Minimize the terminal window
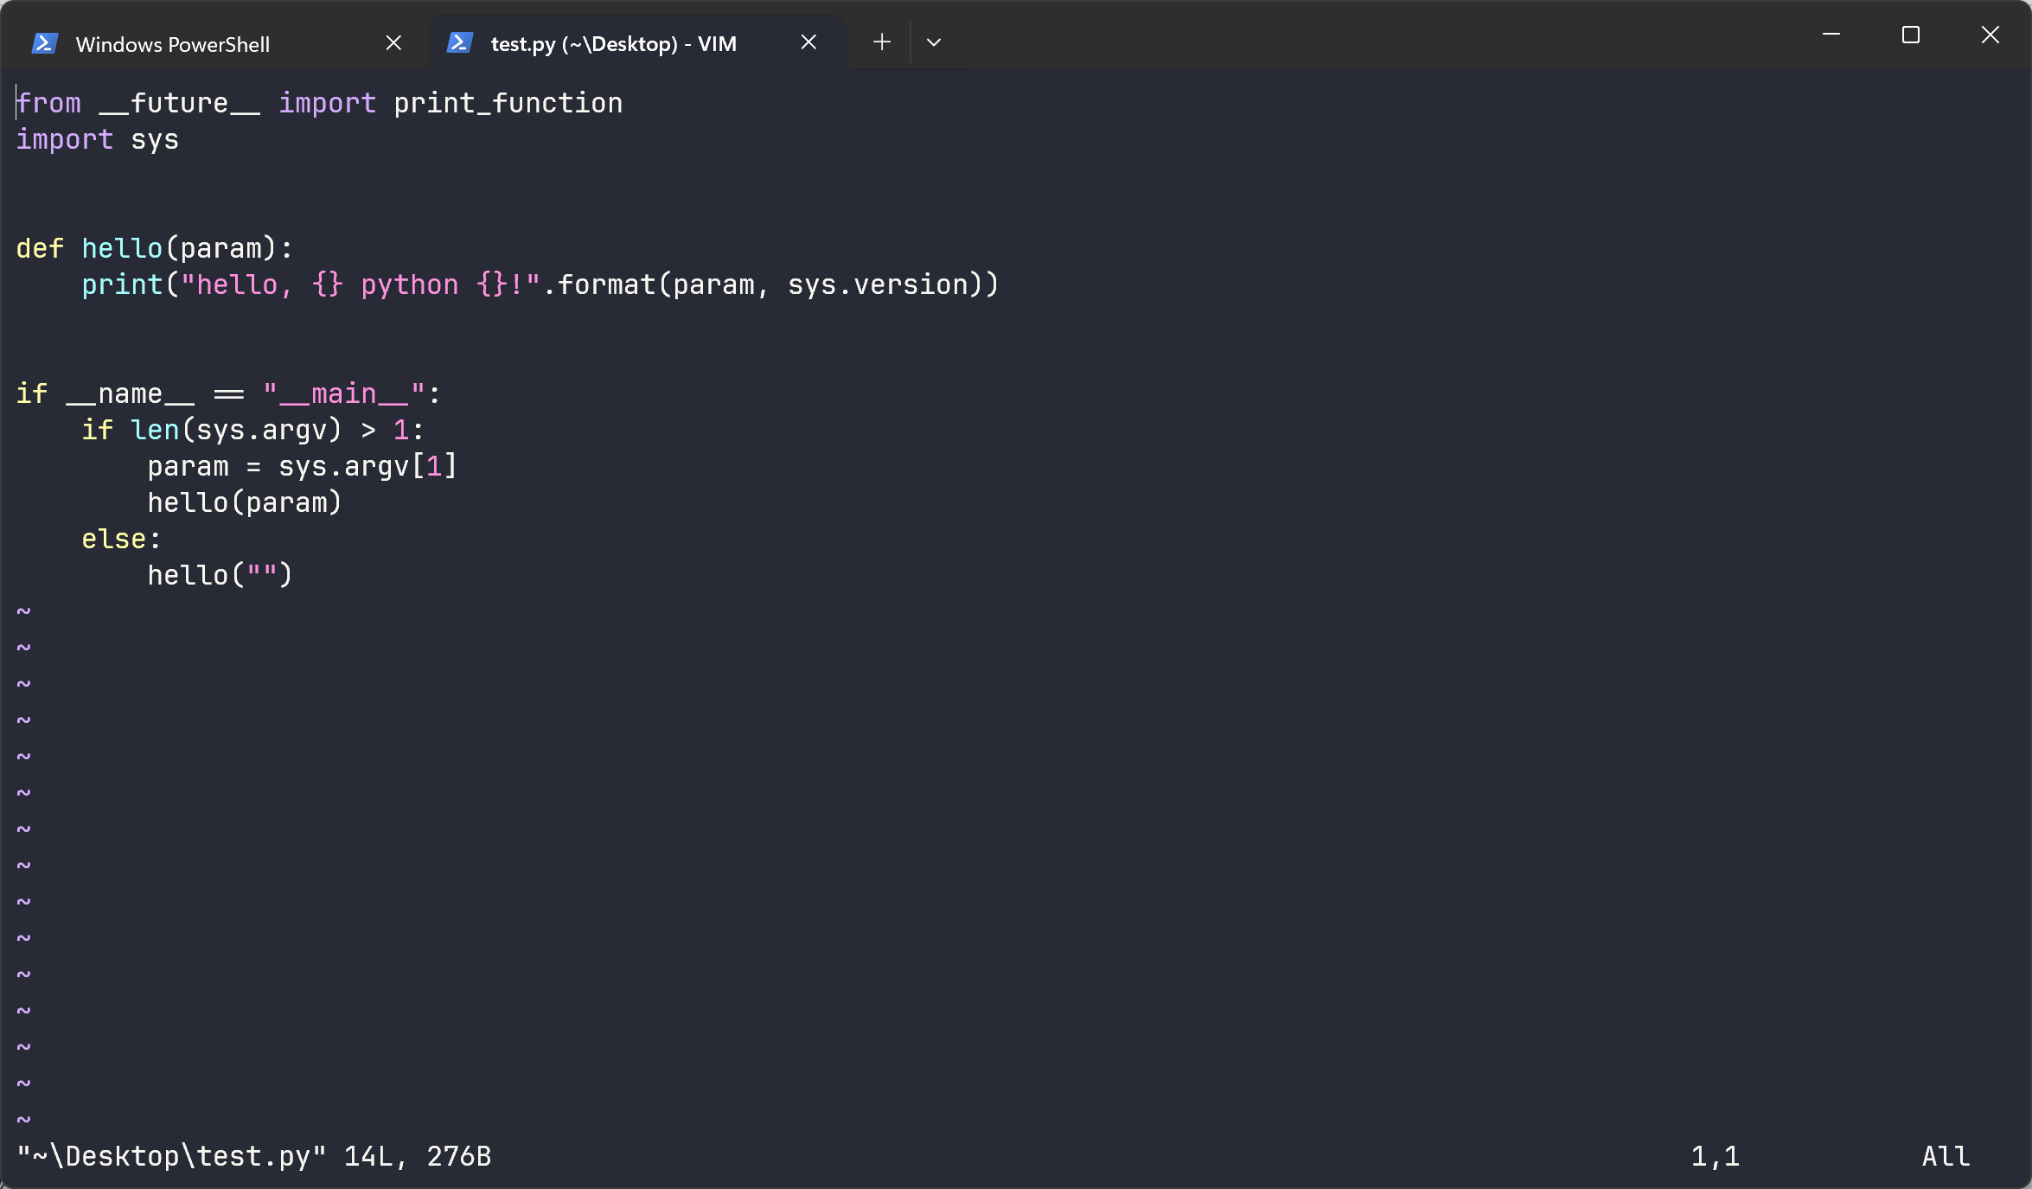 pos(1831,35)
